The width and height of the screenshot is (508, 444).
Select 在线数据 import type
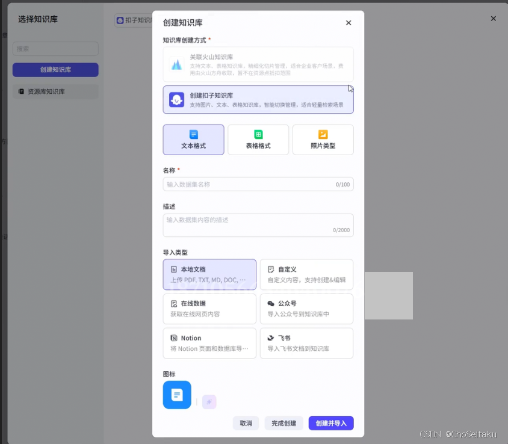click(209, 309)
